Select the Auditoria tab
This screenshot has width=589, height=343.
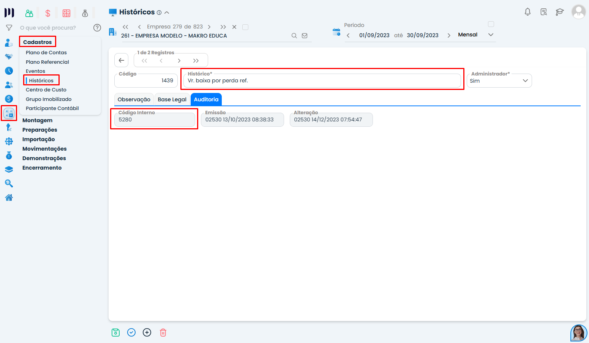coord(206,99)
